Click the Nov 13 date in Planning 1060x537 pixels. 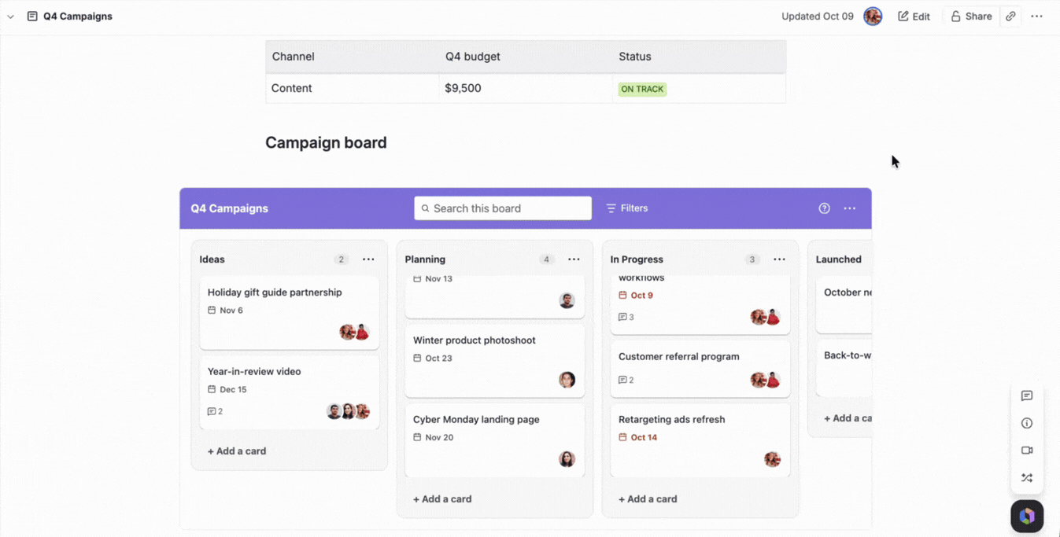(x=433, y=279)
